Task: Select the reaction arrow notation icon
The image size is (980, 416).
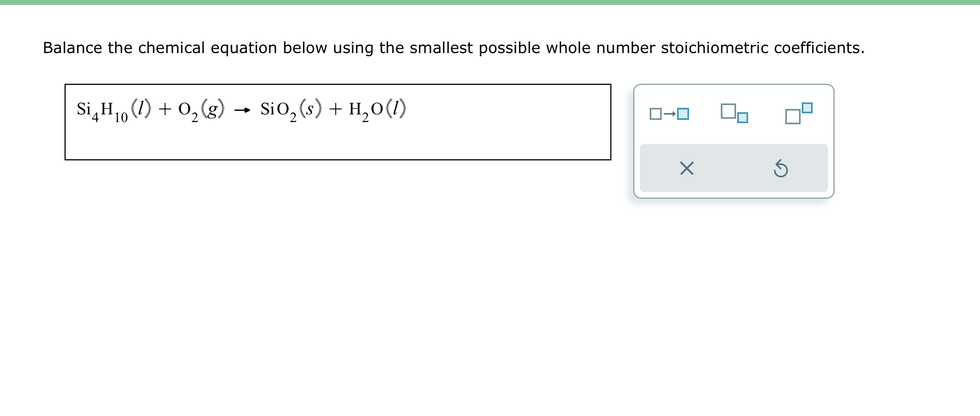Action: [670, 113]
